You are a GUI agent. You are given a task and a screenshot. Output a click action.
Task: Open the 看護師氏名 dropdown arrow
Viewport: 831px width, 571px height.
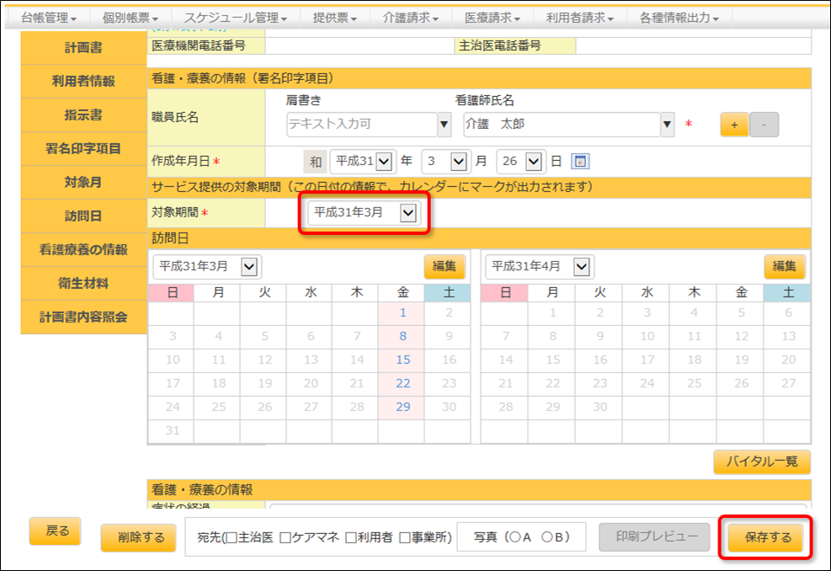[x=667, y=125]
